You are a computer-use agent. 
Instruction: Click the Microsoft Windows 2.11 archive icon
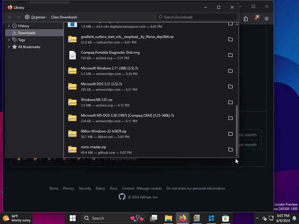click(x=72, y=71)
